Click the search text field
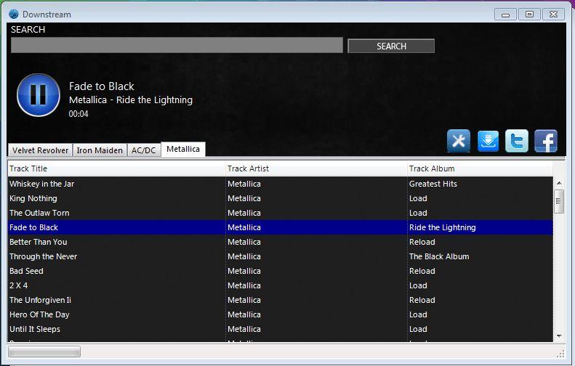The width and height of the screenshot is (575, 366). (177, 45)
